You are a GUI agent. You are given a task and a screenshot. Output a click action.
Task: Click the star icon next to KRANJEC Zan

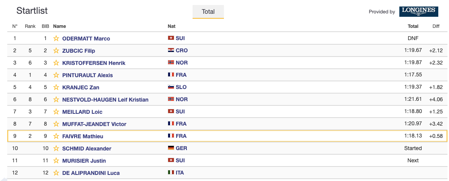(x=56, y=87)
